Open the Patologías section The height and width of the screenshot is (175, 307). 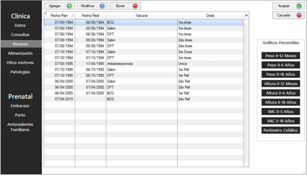[20, 72]
